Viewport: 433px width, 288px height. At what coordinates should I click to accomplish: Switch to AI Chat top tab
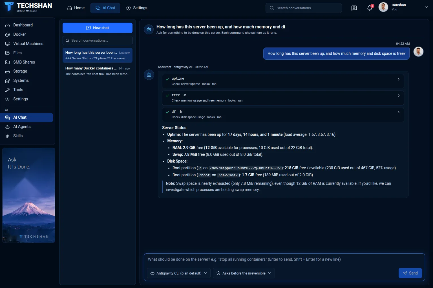(x=105, y=8)
